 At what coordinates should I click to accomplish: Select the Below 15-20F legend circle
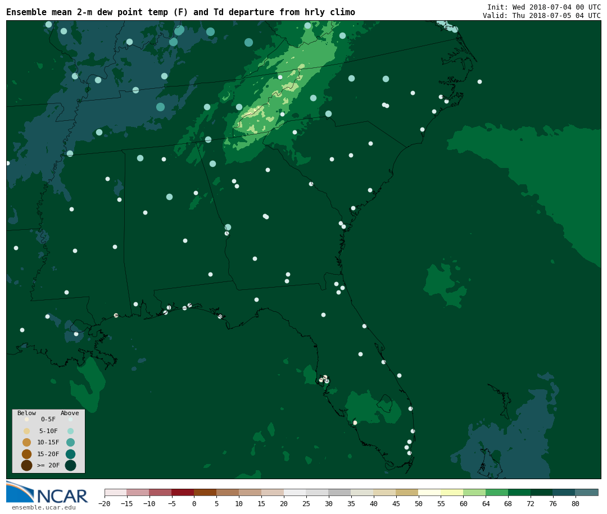click(27, 454)
